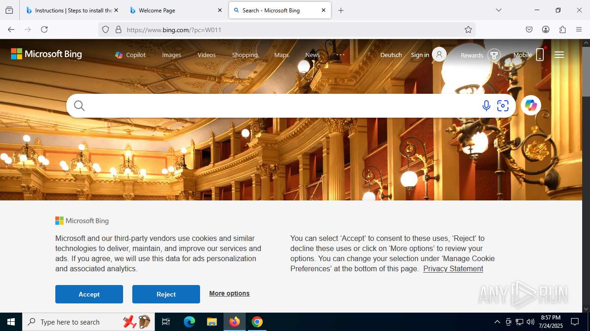Open Firefox View tab list icon
This screenshot has width=590, height=331.
pyautogui.click(x=9, y=10)
